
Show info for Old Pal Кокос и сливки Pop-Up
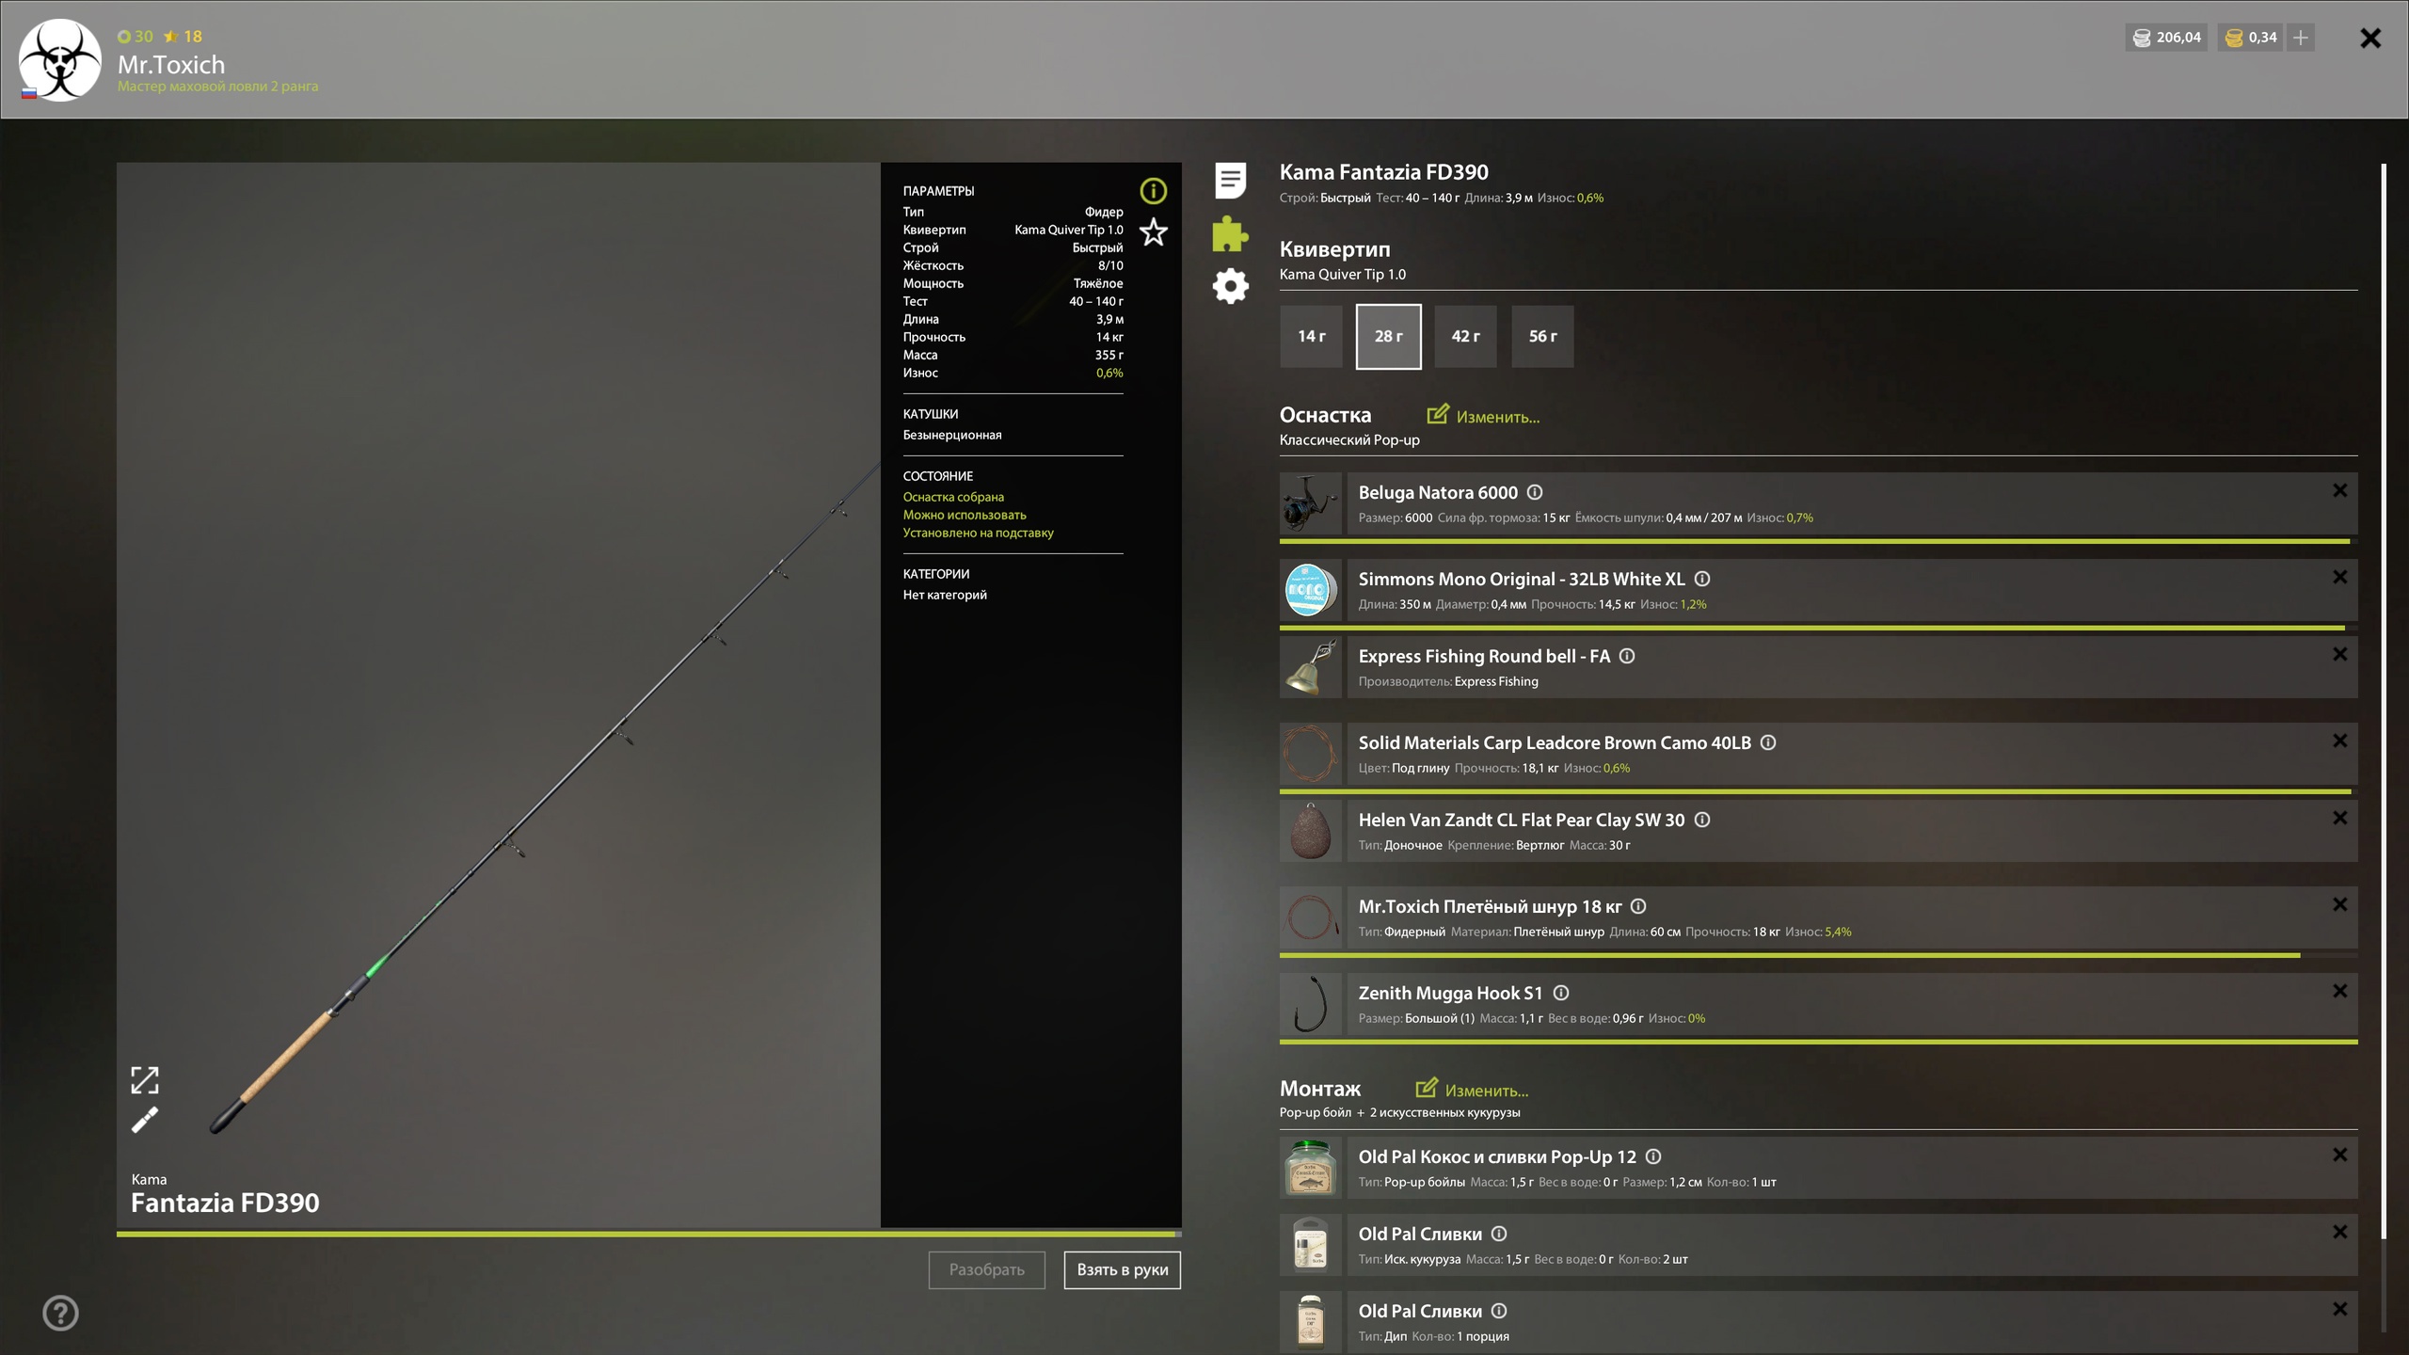point(1653,1156)
